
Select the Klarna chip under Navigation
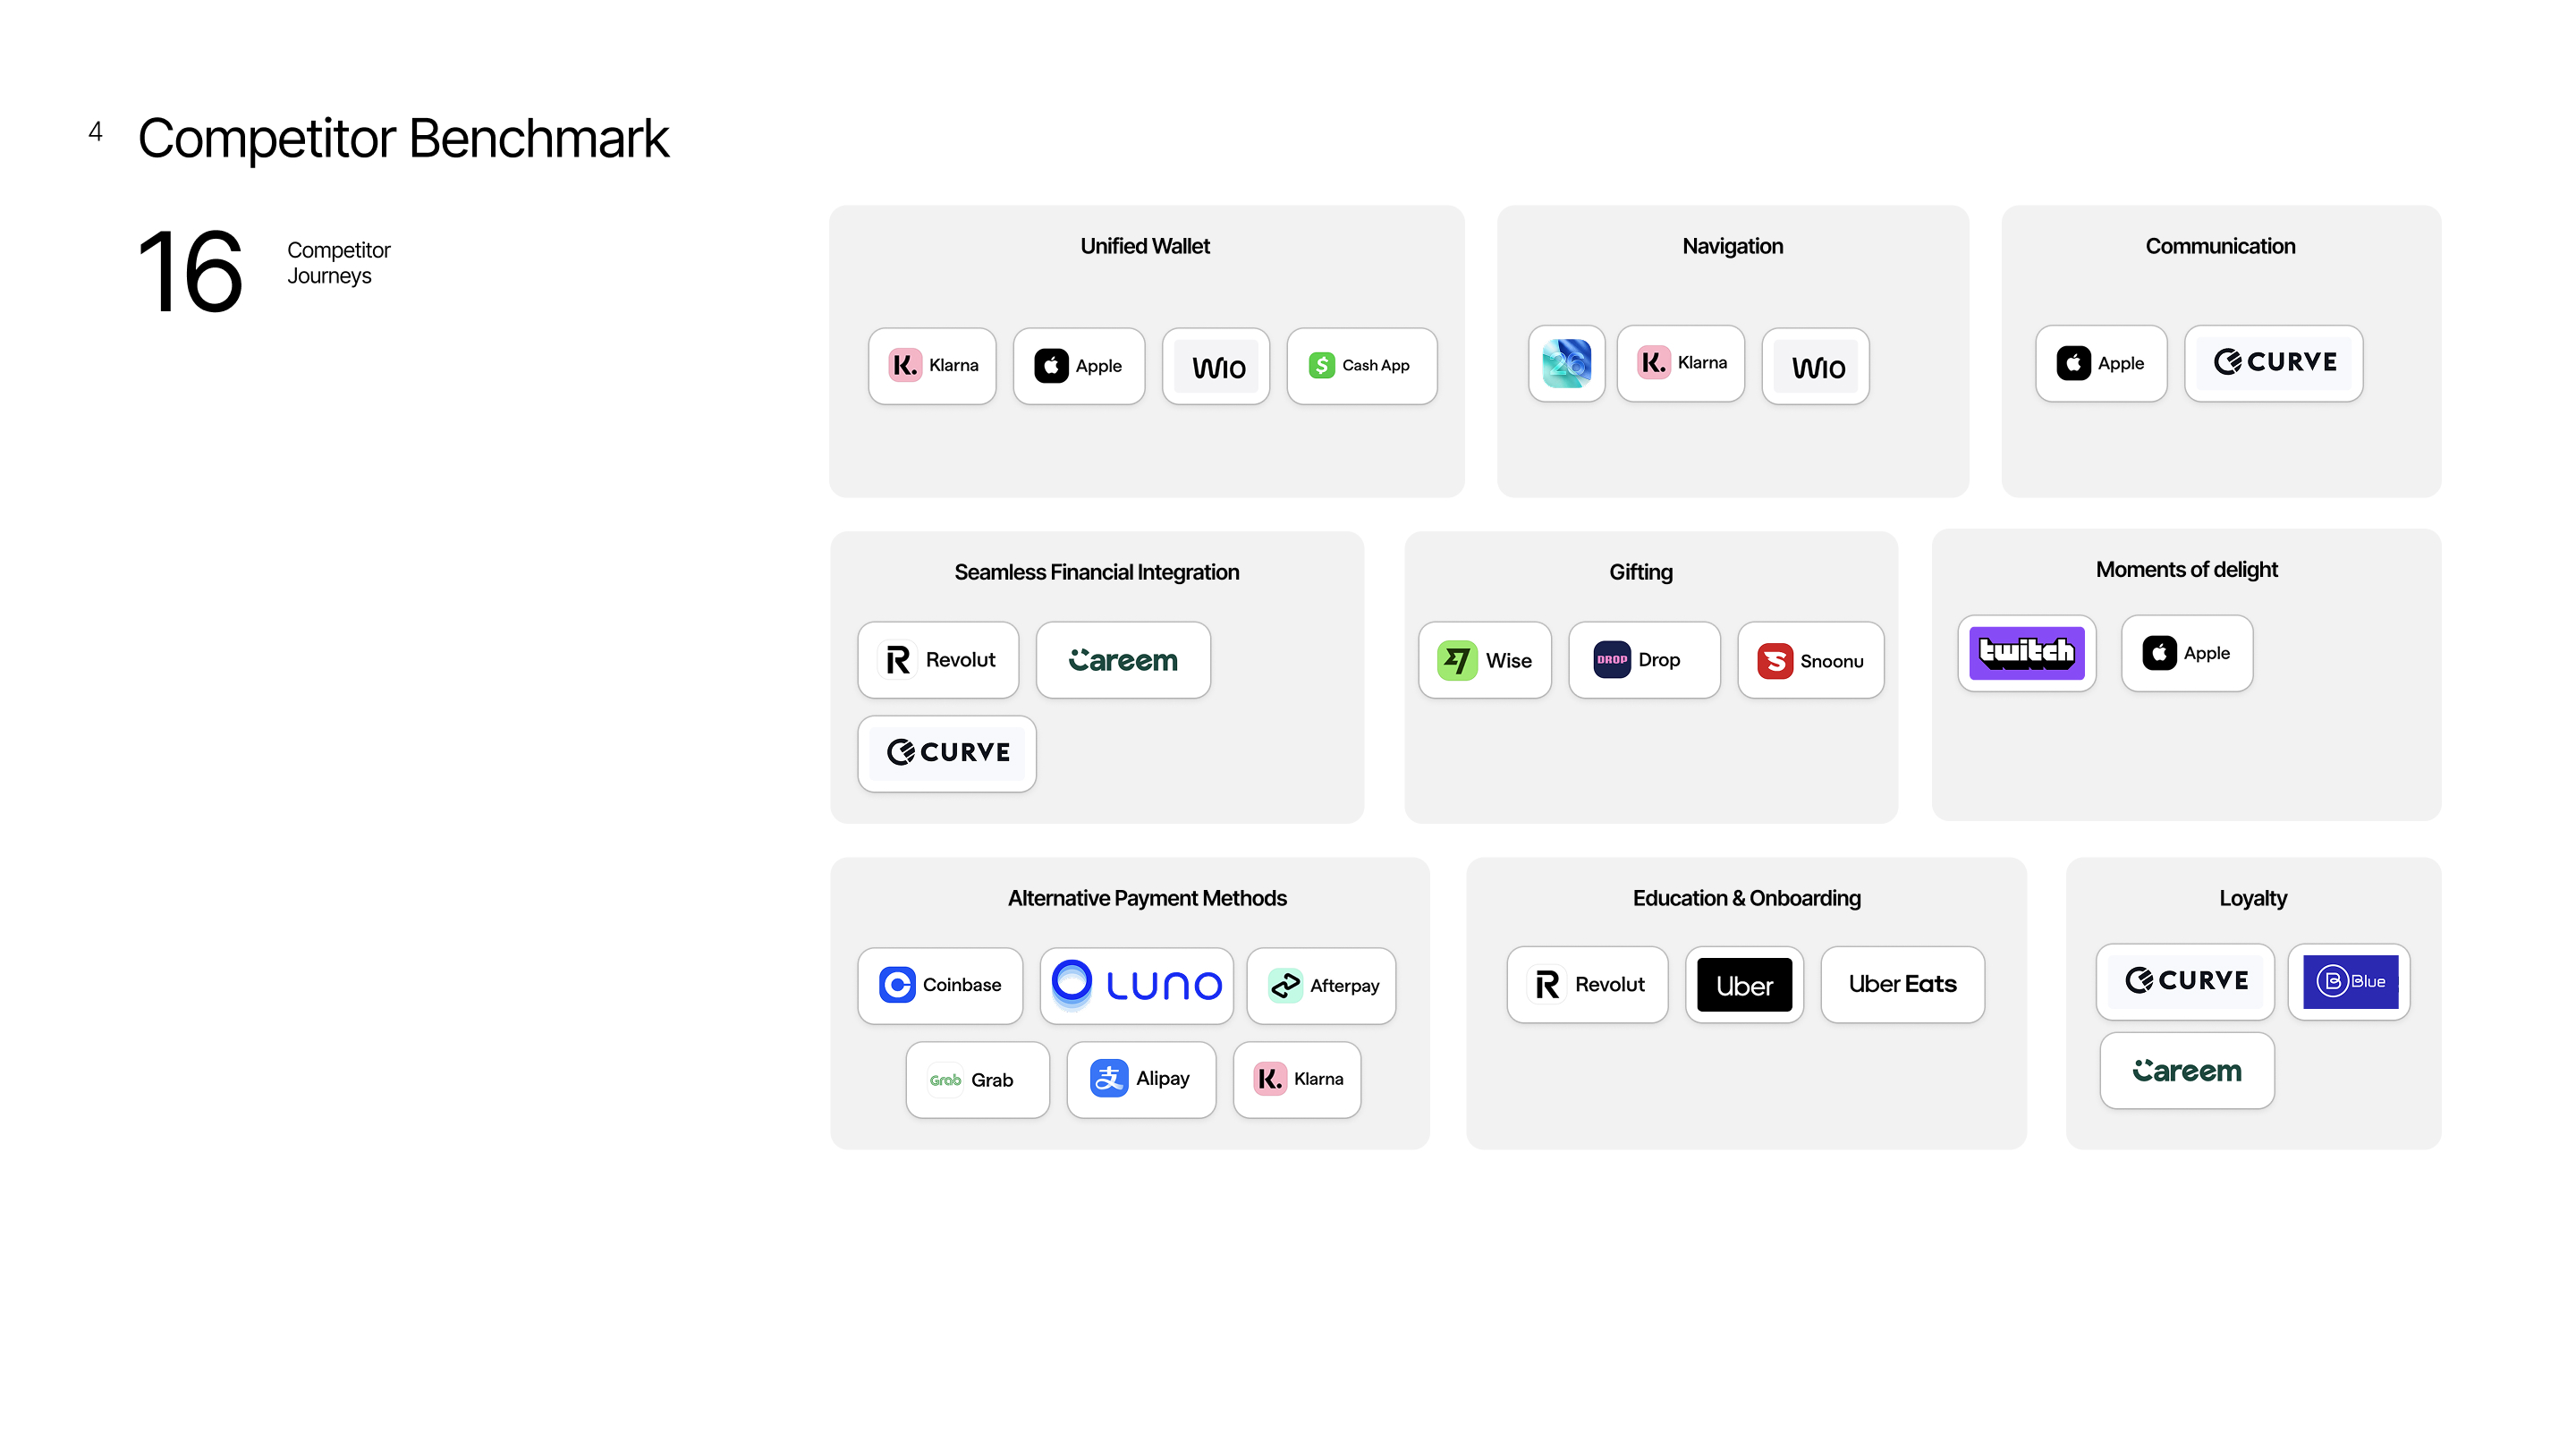[1681, 364]
